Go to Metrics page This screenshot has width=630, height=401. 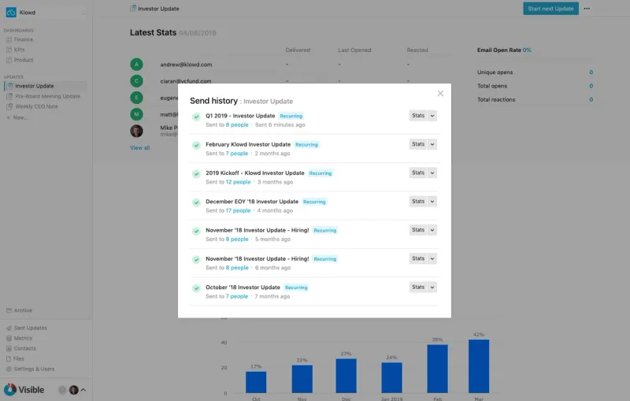pos(19,338)
